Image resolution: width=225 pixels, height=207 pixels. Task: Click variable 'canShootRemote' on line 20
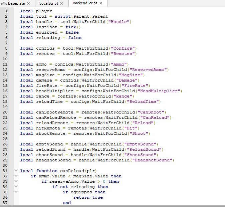55,112
